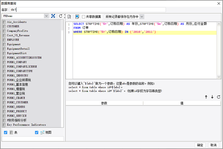This screenshot has height=149, width=223.
Task: Click the table type icon next to 表
Action: [x=11, y=133]
